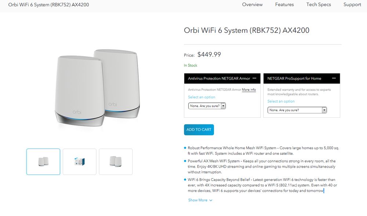Open the Tech Specs tab
This screenshot has height=216, width=367.
pos(319,5)
